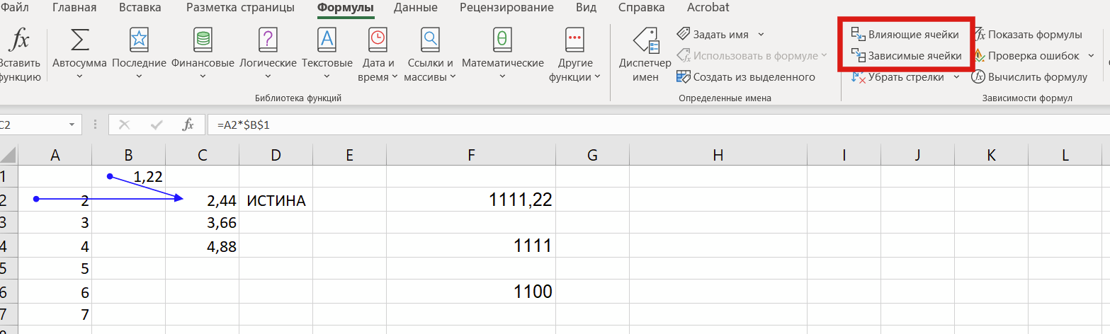Select cell F6 containing 1100

pyautogui.click(x=471, y=291)
